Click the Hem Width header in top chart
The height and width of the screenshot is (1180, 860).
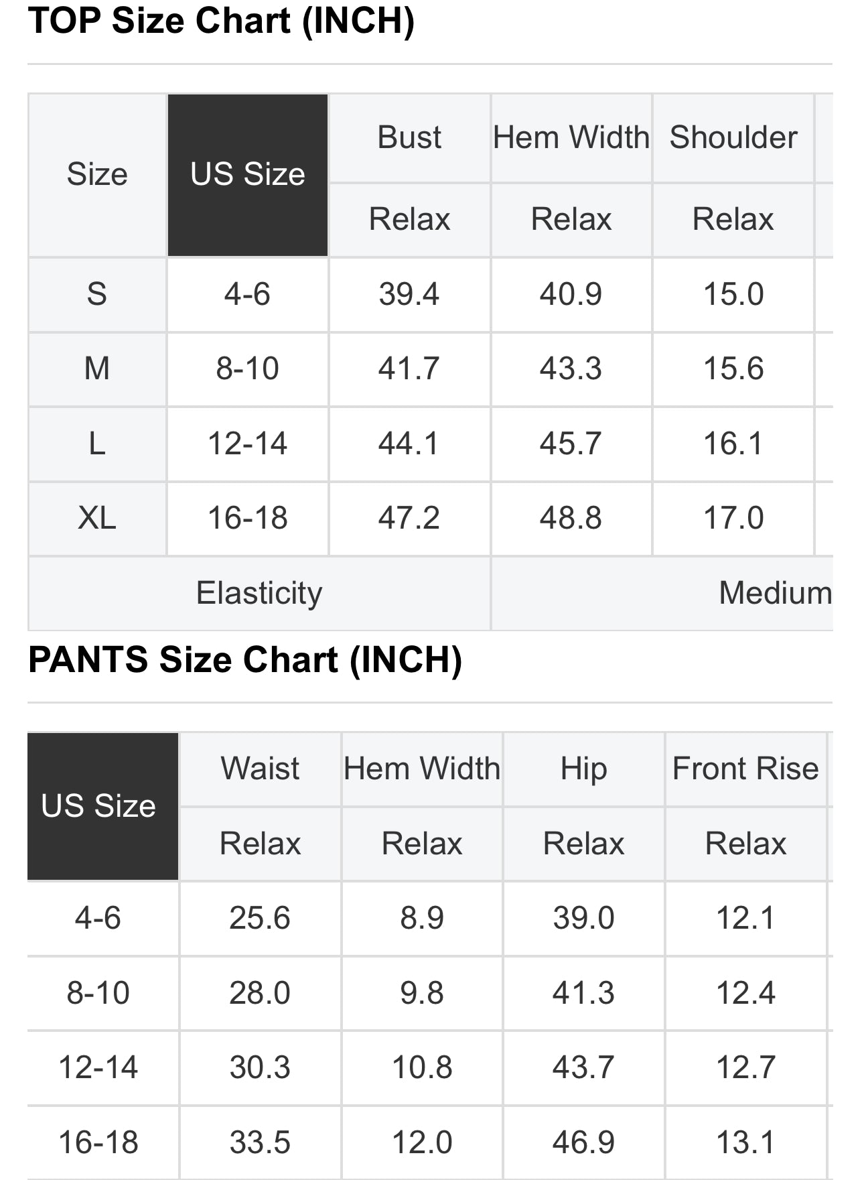pos(571,137)
